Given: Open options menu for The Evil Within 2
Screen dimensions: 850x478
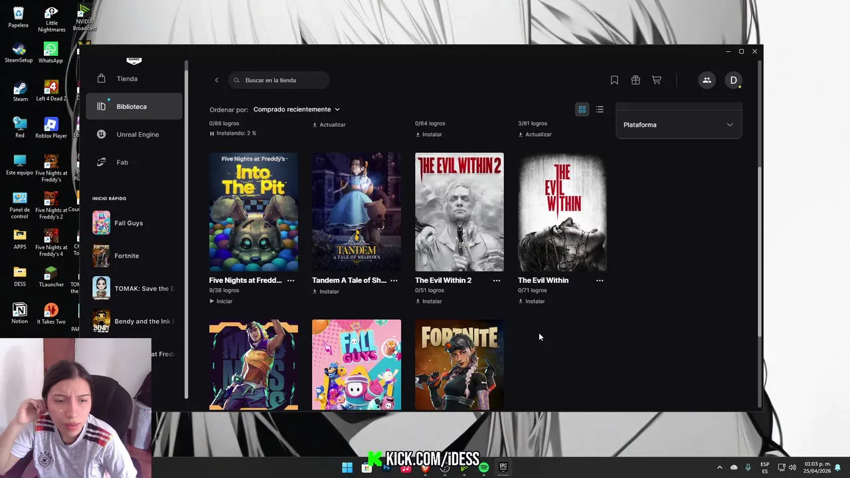Looking at the screenshot, I should coord(497,280).
